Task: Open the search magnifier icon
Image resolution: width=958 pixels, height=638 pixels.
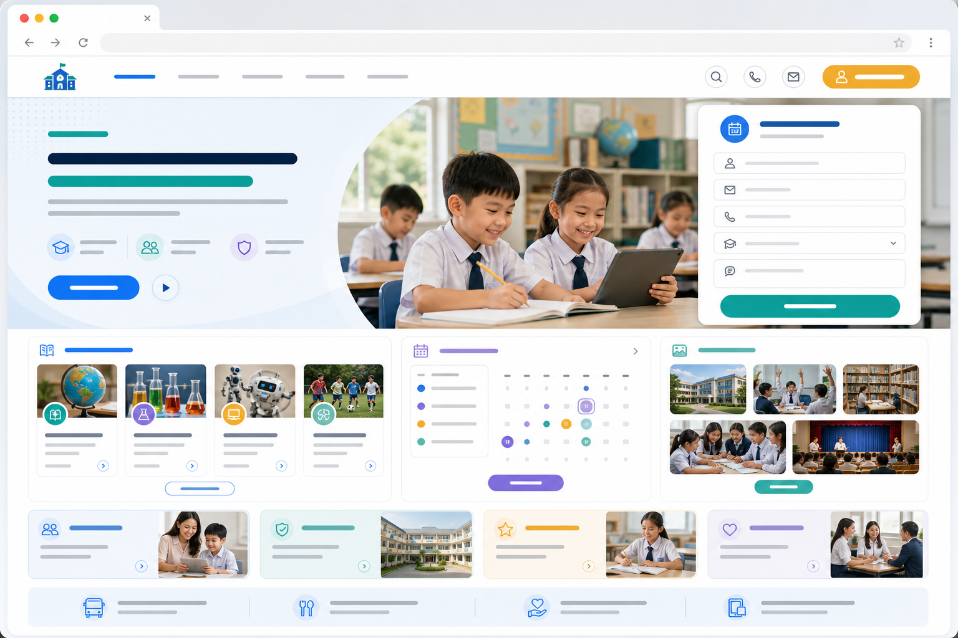Action: click(x=716, y=77)
